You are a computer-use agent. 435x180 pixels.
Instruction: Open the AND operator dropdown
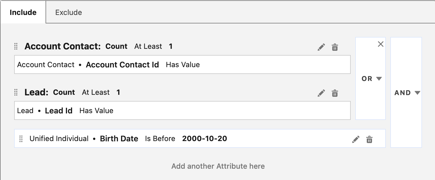pos(407,93)
